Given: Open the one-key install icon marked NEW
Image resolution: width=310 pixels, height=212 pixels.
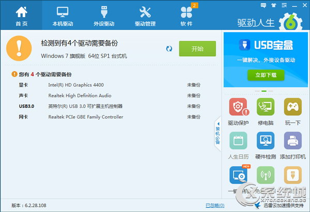Looking at the screenshot, I should pos(238,175).
